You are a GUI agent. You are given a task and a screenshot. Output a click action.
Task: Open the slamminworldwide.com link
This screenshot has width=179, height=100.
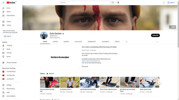point(91,61)
